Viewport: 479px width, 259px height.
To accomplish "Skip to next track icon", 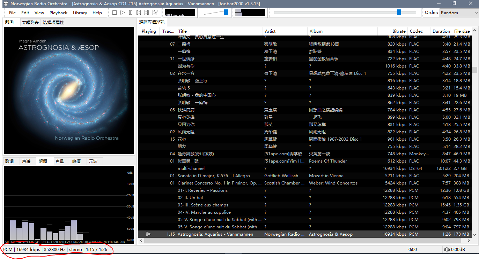I will pyautogui.click(x=146, y=13).
